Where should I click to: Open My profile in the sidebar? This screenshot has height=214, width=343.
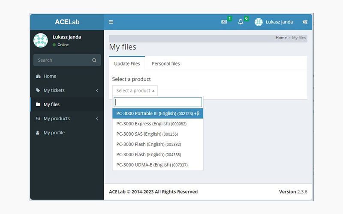[x=67, y=133]
